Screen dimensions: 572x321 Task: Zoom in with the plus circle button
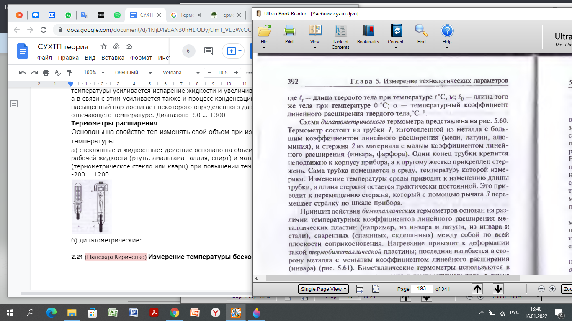pyautogui.click(x=552, y=289)
